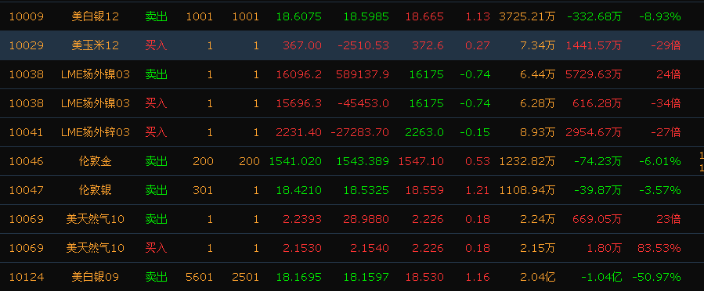
Task: Click the -50.97% return cell
Action: coord(656,277)
